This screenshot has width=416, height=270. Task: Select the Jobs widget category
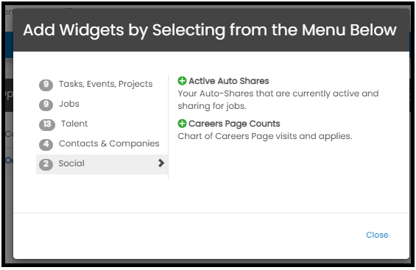69,104
